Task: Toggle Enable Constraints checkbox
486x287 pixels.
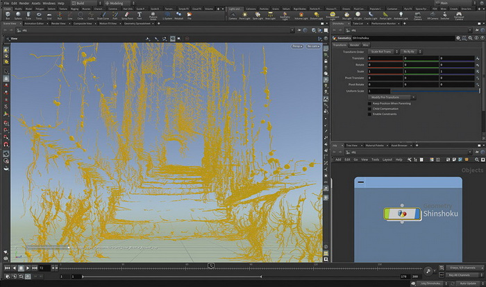Action: (x=369, y=114)
